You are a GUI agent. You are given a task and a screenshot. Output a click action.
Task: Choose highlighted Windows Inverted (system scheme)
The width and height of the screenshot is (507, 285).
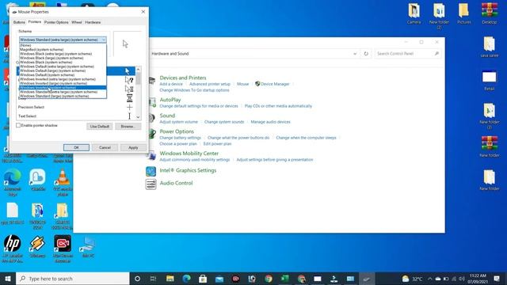[63, 88]
